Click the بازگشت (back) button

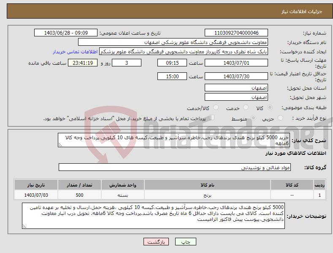tap(156, 242)
